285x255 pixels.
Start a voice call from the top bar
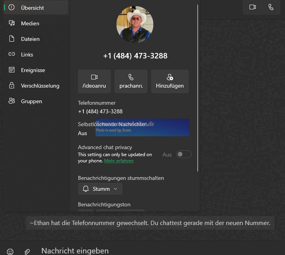[271, 7]
